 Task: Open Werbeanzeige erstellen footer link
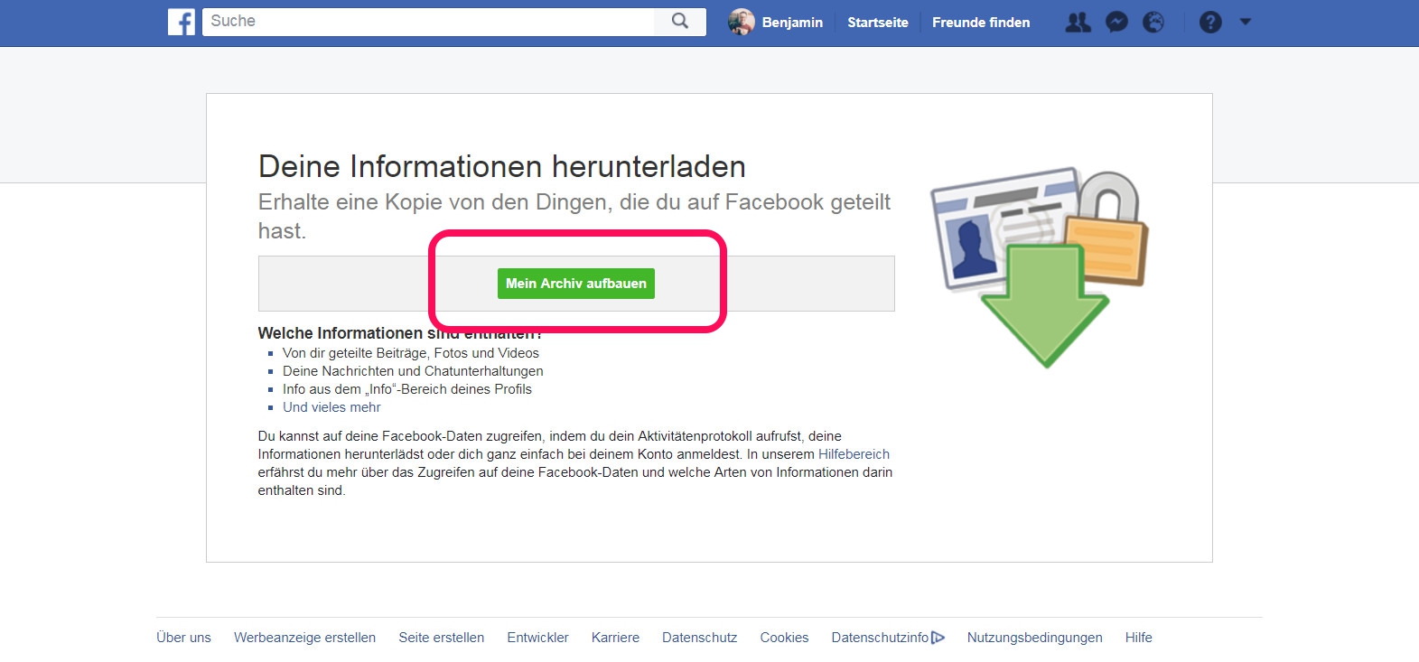pos(304,638)
